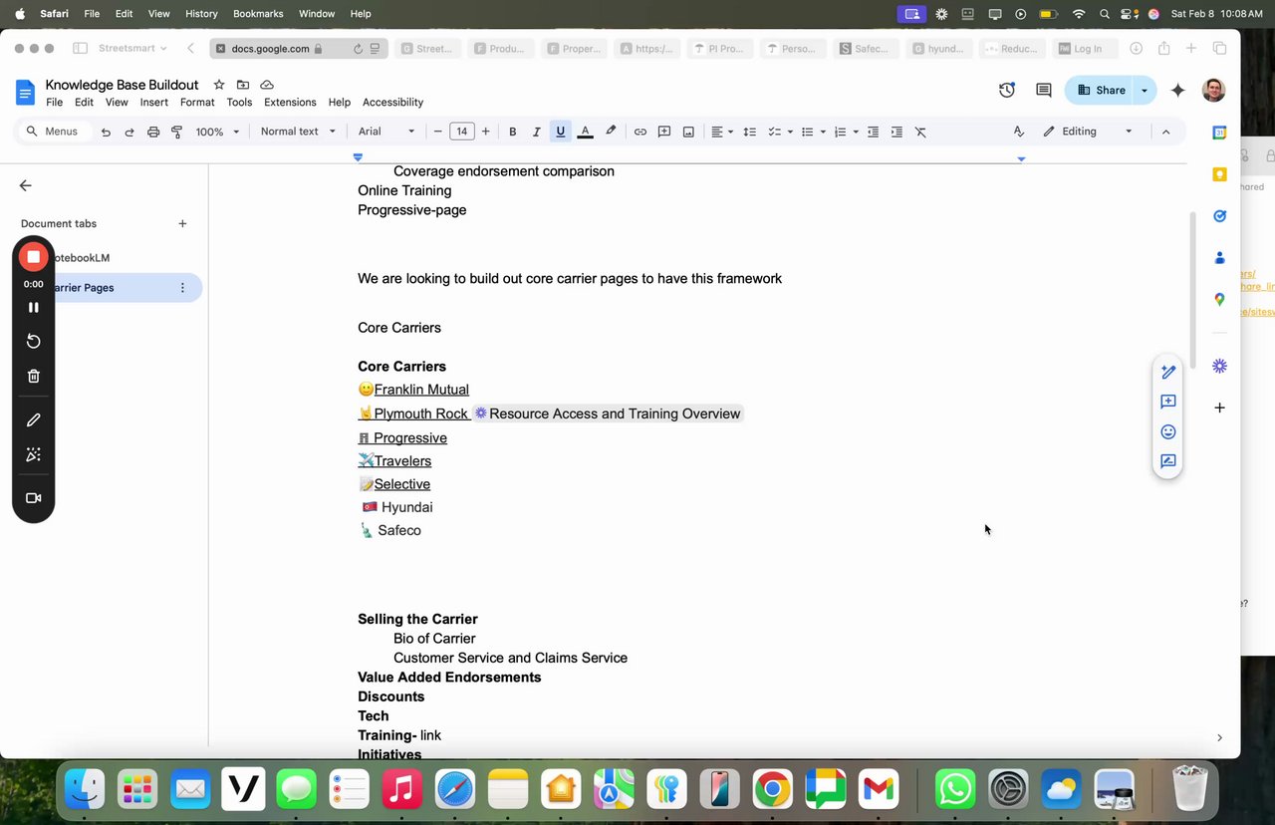1275x825 pixels.
Task: Open Carrier Pages tab options menu
Action: pyautogui.click(x=182, y=288)
